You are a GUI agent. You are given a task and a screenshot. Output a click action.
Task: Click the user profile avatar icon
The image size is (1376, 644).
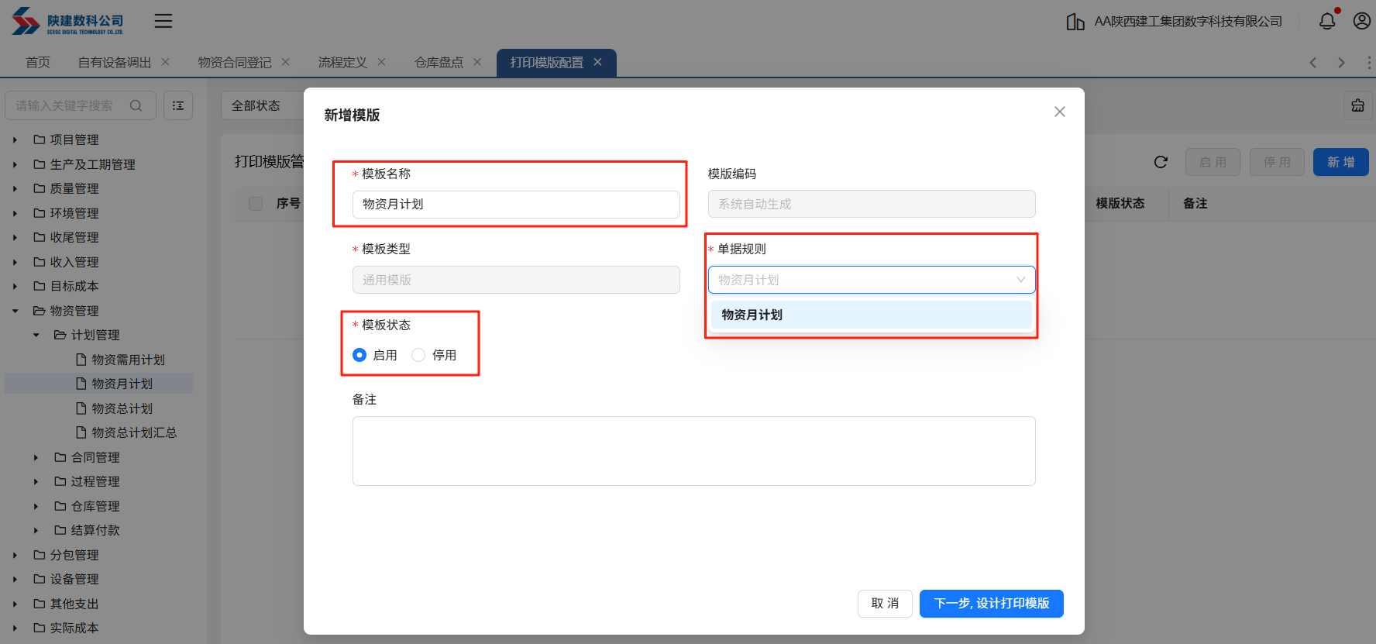(x=1361, y=21)
